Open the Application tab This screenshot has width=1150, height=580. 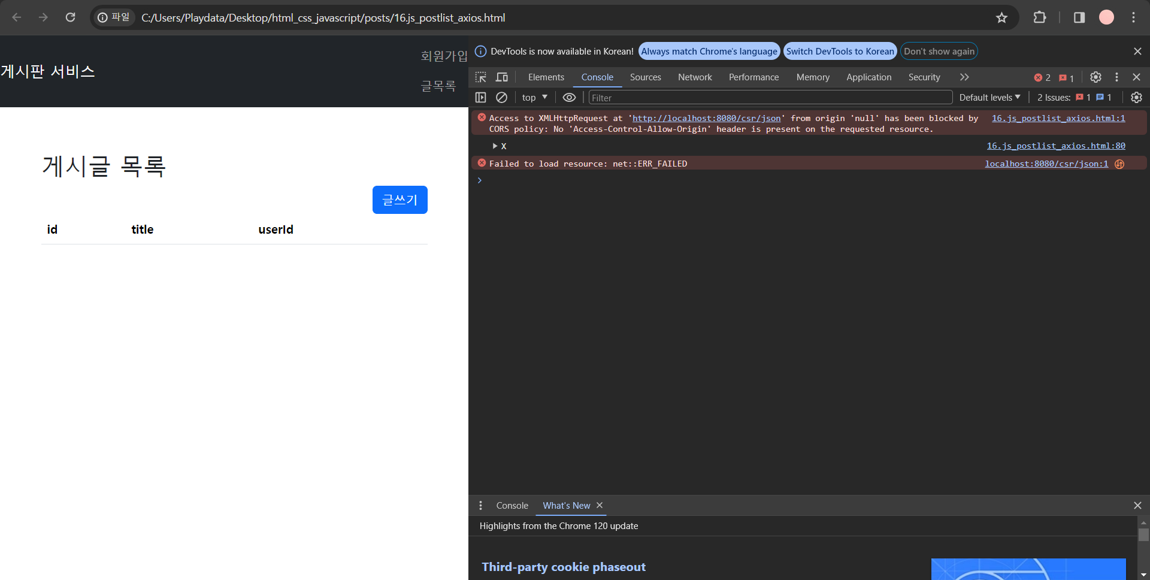click(x=868, y=77)
